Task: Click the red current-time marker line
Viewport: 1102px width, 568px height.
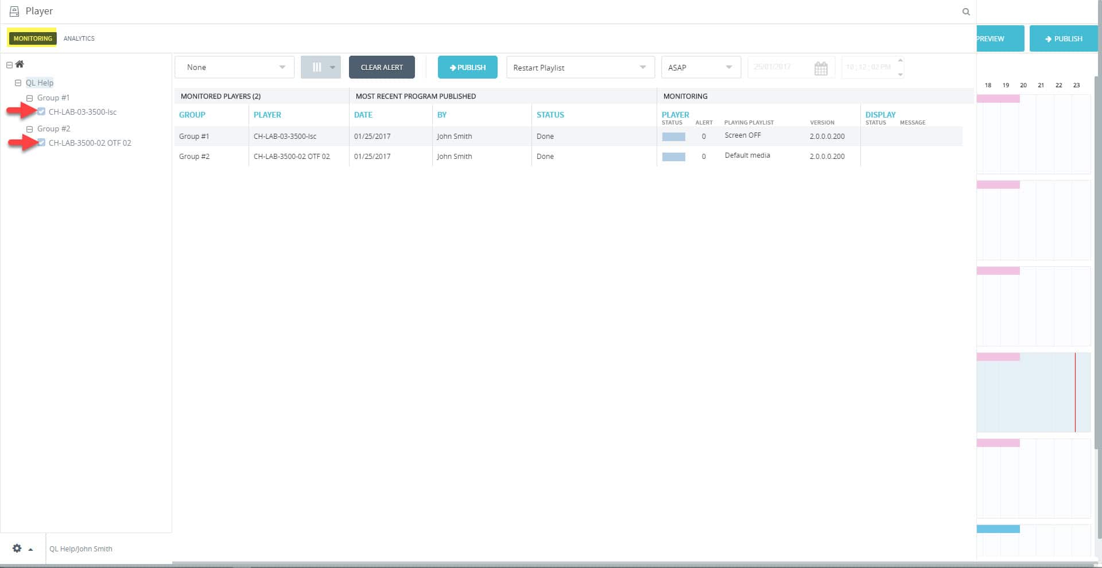Action: point(1075,392)
